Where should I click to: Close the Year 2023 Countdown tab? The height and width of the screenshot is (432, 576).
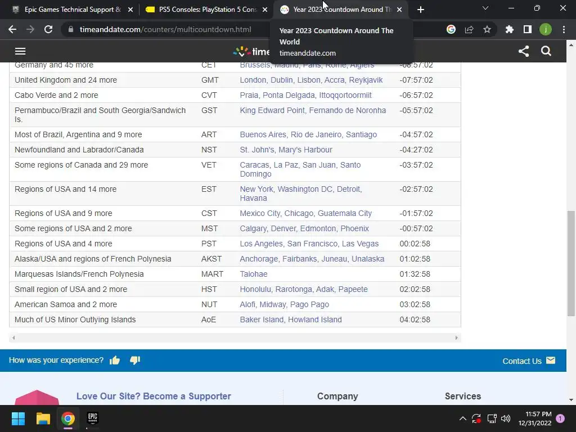(399, 10)
